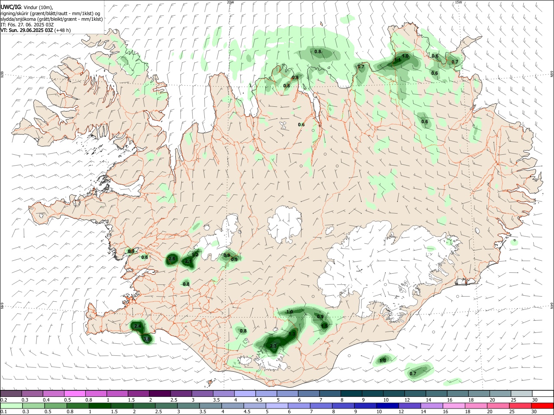Click the 0.7 value over the sea southeast
This screenshot has width=554, height=415.
point(413,373)
